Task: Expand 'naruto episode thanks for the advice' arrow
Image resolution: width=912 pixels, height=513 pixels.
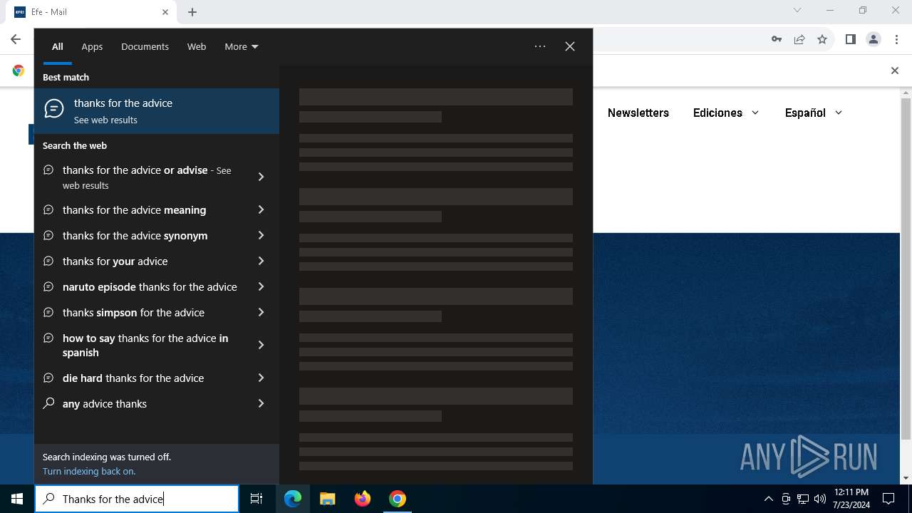Action: click(x=261, y=286)
